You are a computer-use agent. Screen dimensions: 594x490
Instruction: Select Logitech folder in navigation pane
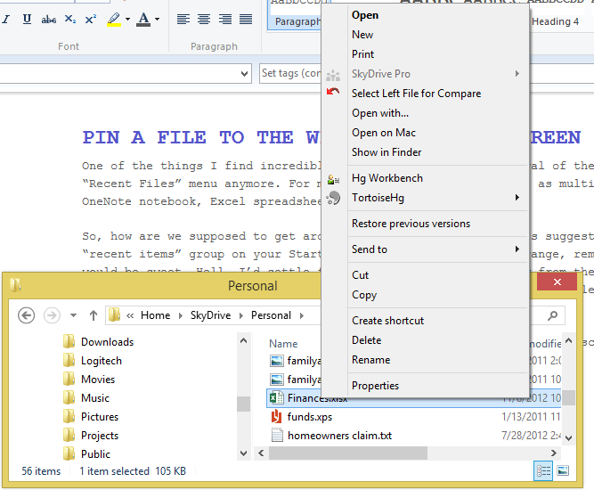click(x=93, y=361)
